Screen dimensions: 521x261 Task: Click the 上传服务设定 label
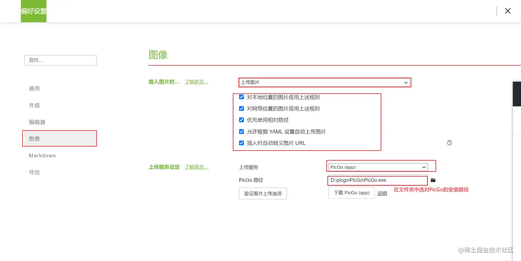pos(164,167)
